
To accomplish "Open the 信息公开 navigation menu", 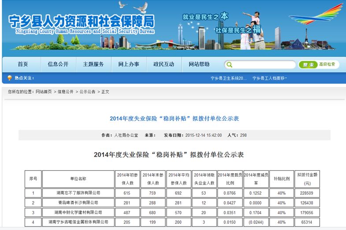I will tap(58, 64).
